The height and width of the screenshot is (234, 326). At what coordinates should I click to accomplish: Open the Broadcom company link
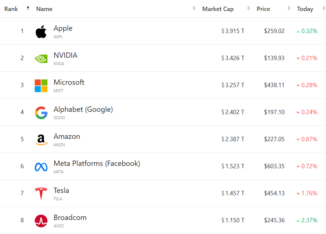pyautogui.click(x=70, y=218)
